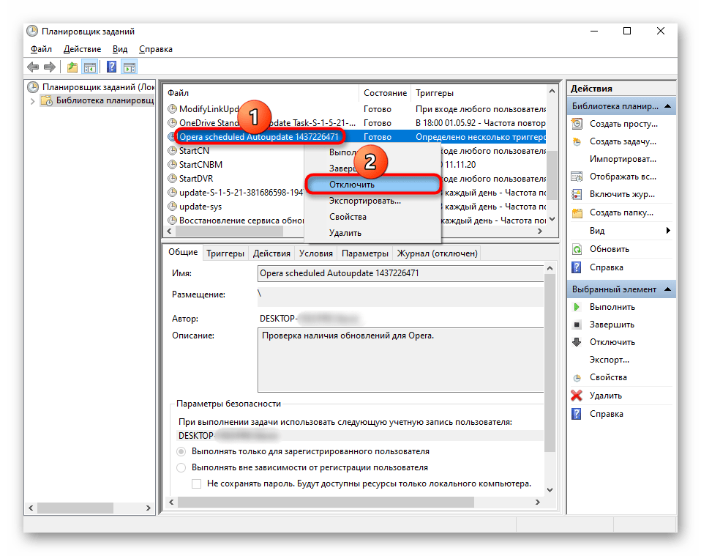Click Завершить in Actions pane
Viewport: 701px width, 556px height.
coord(612,324)
